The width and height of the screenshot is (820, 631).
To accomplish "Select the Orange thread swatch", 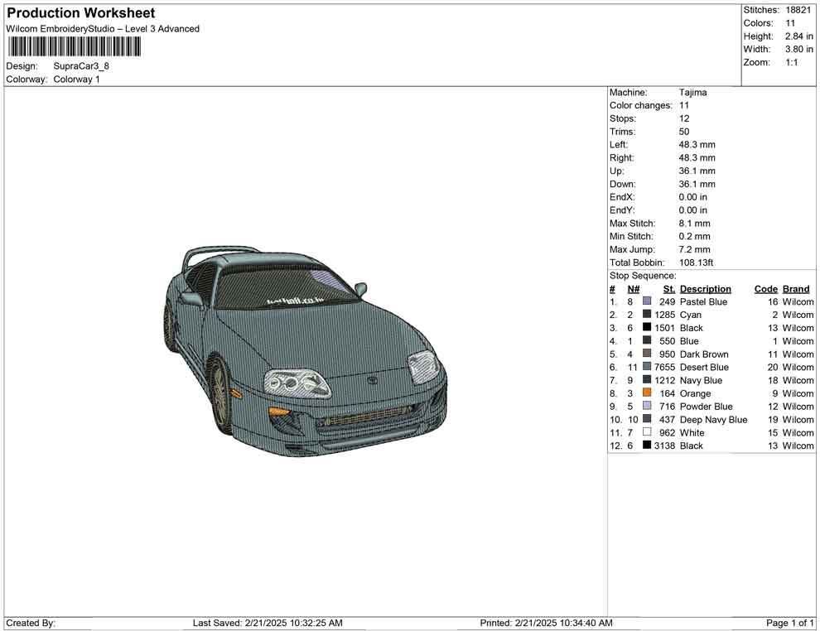I will pos(647,393).
